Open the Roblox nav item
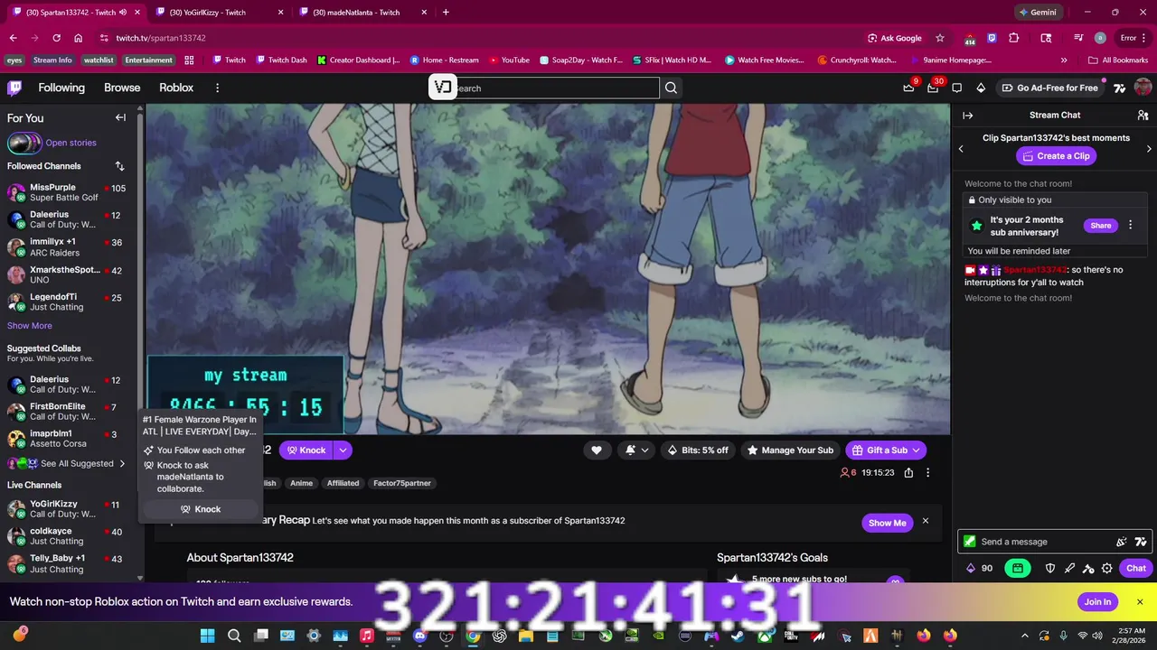 click(176, 88)
